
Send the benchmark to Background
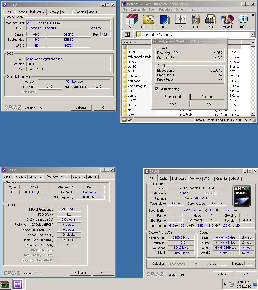[172, 97]
